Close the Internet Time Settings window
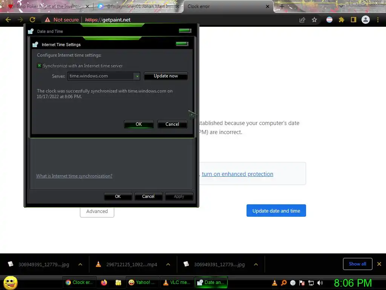Screen dimensions: 386x290 tap(182, 44)
